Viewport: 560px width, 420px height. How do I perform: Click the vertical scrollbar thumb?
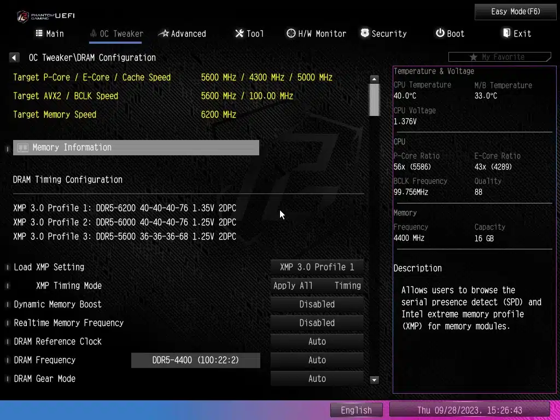pyautogui.click(x=374, y=100)
